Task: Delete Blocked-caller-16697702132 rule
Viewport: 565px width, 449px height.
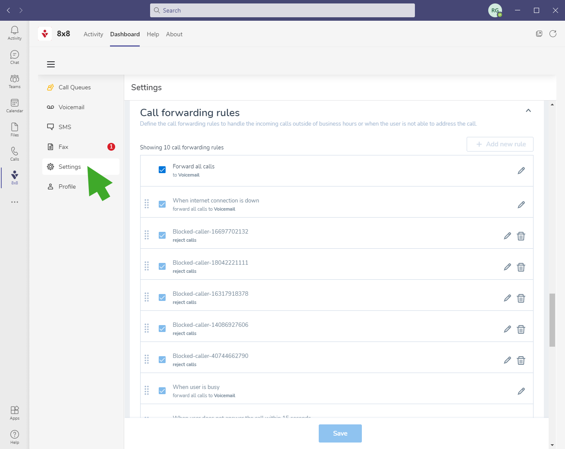Action: (521, 236)
